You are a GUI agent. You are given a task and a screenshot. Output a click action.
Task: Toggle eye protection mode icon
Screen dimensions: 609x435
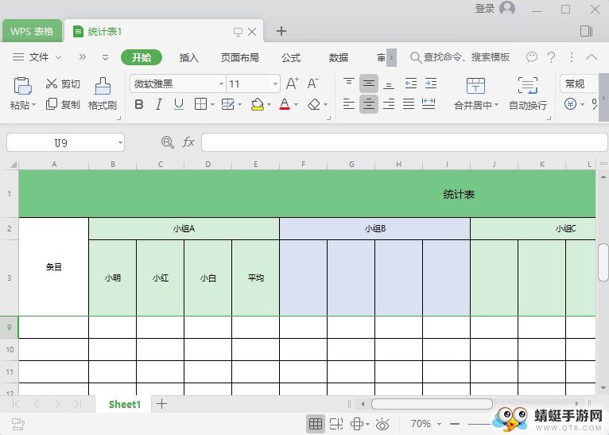382,424
